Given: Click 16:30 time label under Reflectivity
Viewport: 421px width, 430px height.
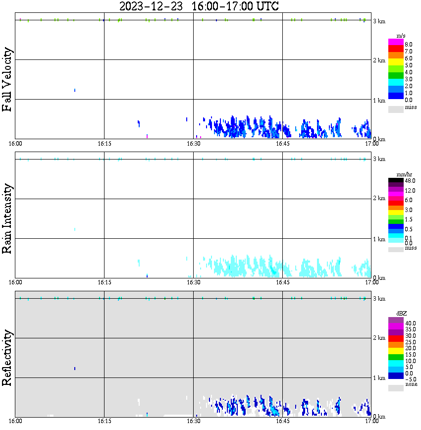Looking at the screenshot, I should pyautogui.click(x=193, y=421).
